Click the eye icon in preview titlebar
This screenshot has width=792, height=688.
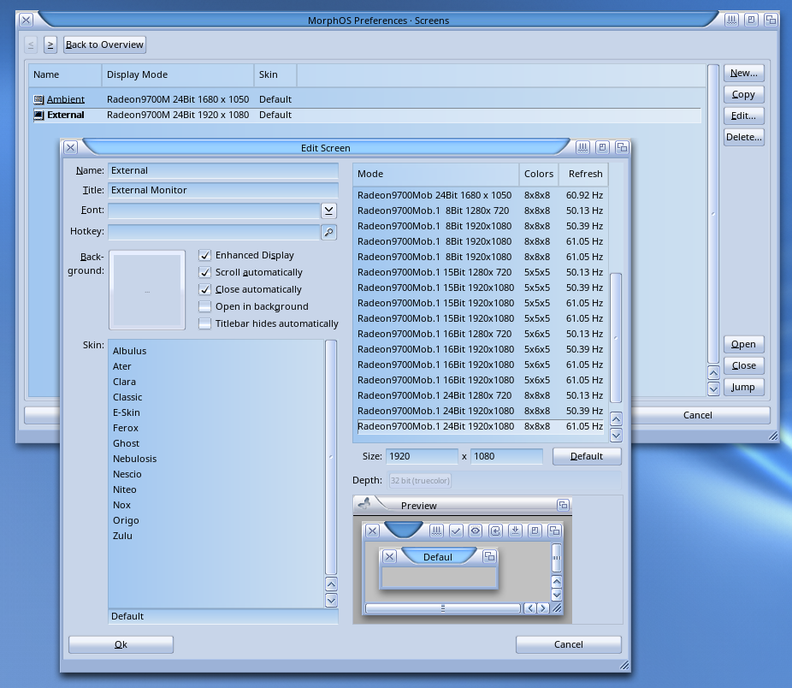point(476,531)
